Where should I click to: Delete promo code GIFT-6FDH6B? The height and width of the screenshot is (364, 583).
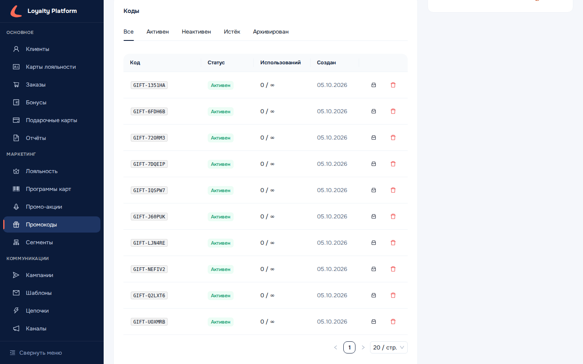coord(393,111)
